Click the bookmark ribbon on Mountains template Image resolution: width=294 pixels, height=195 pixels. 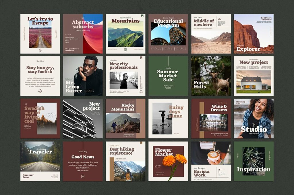click(142, 15)
